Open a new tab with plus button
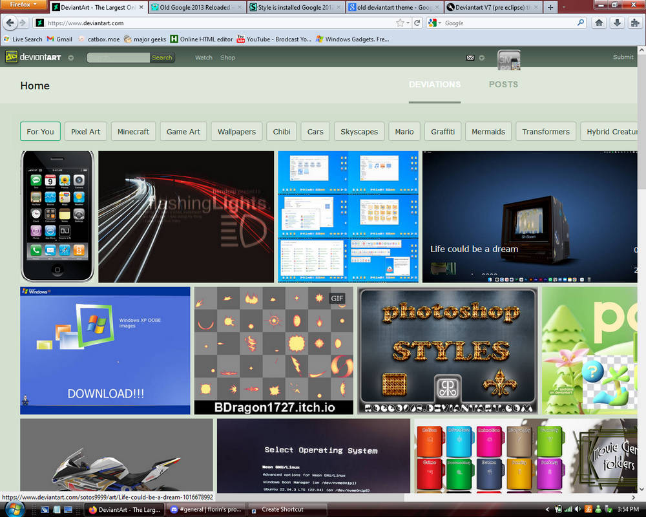This screenshot has height=517, width=646. pyautogui.click(x=550, y=7)
